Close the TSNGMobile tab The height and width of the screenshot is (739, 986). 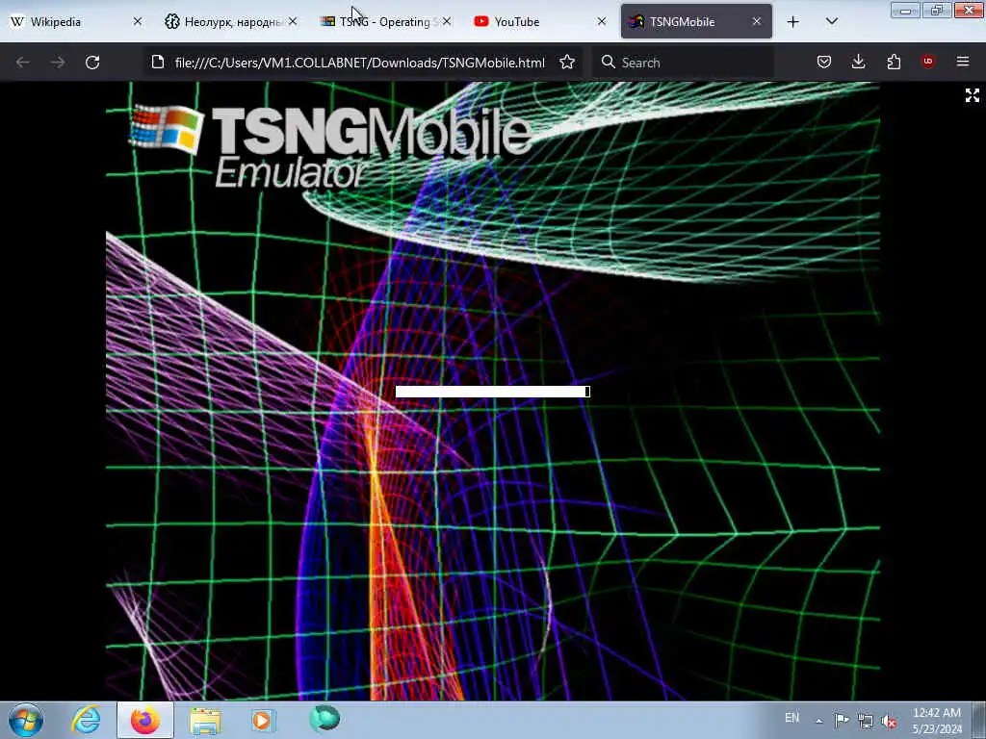coord(757,21)
